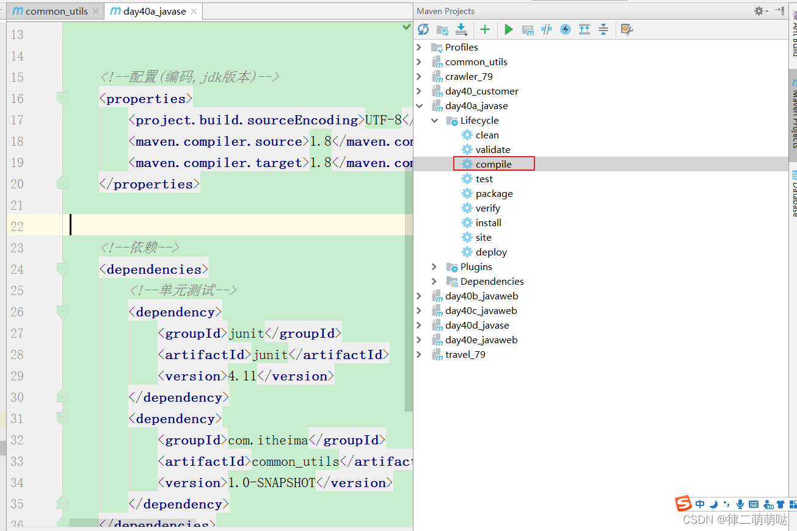Open the Maven Projects gear options menu
The image size is (797, 531).
point(760,11)
